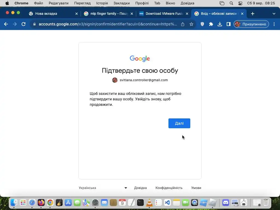Open the Профілі menu

(142, 3)
